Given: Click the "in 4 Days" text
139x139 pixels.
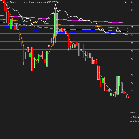Looking at the screenshot, I should point(135,121).
